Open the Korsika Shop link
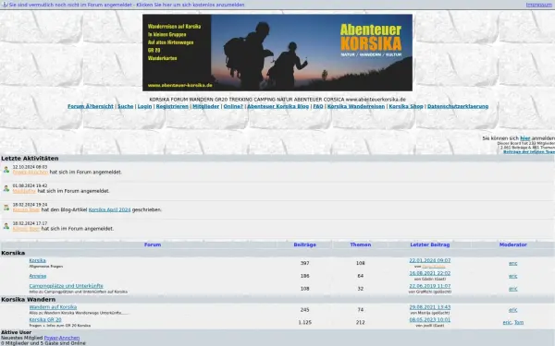 pyautogui.click(x=406, y=106)
